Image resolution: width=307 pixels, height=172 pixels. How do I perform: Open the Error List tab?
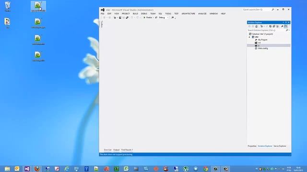(x=107, y=150)
